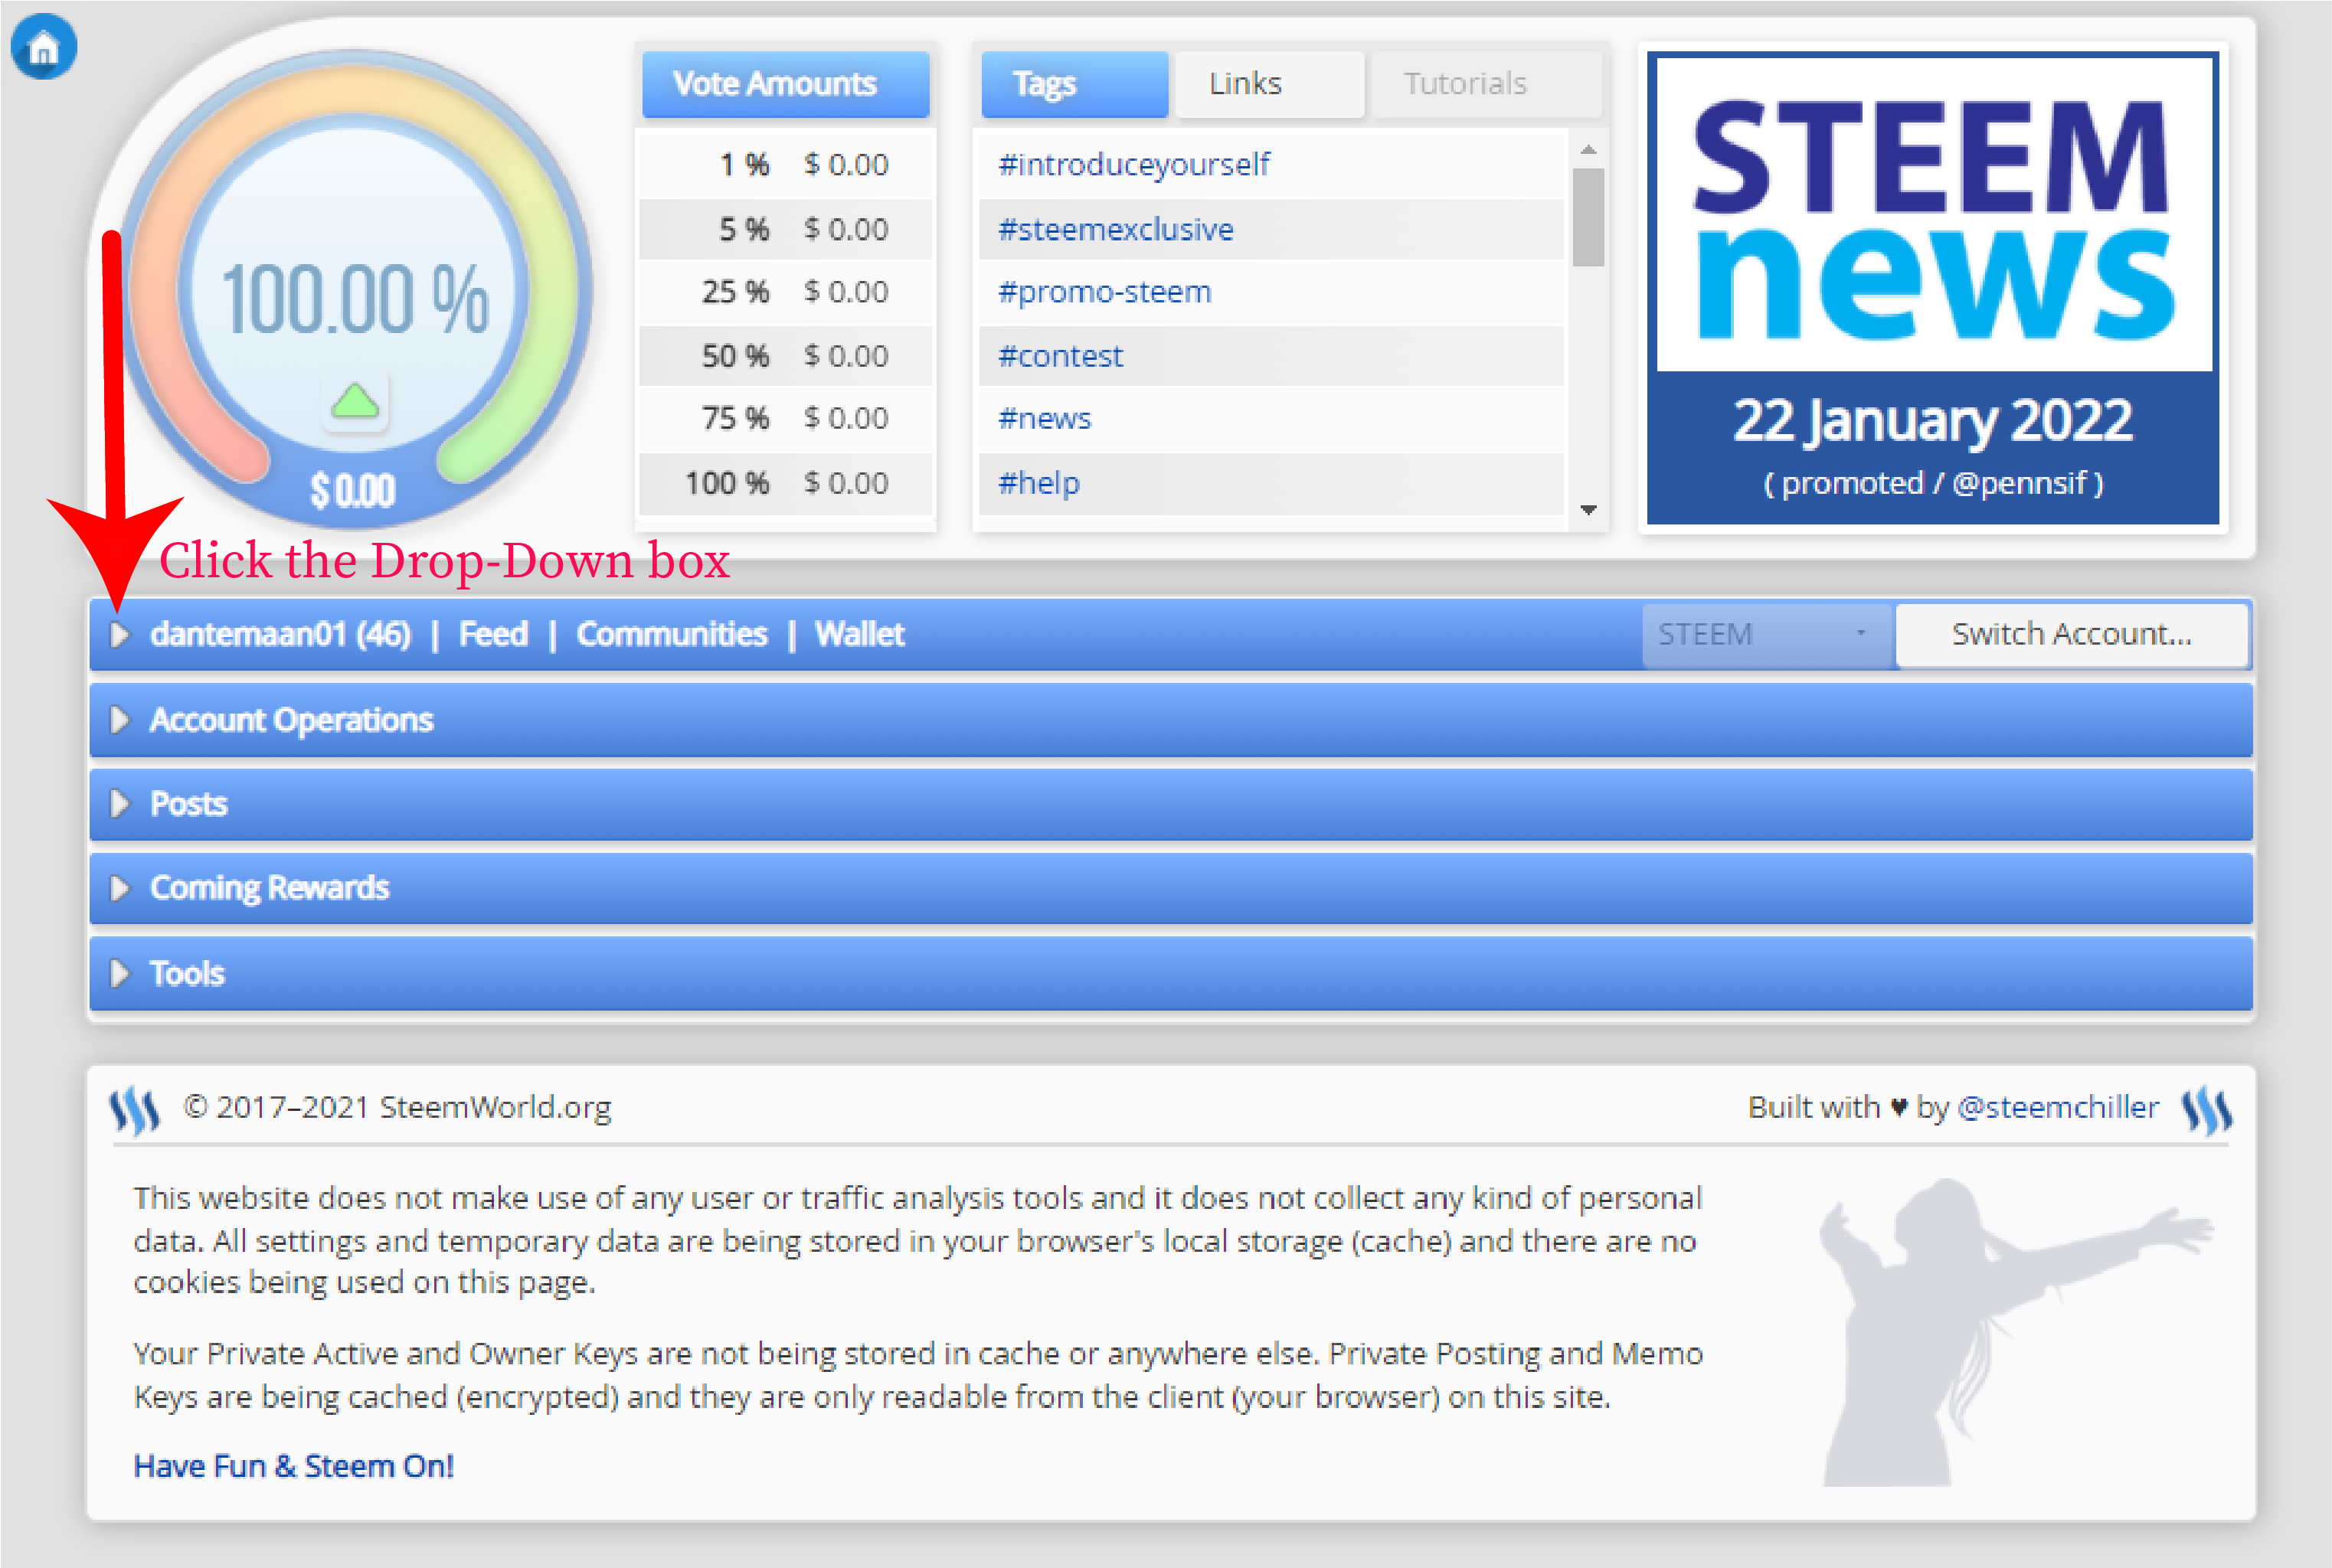Click the blue home icon

point(43,46)
